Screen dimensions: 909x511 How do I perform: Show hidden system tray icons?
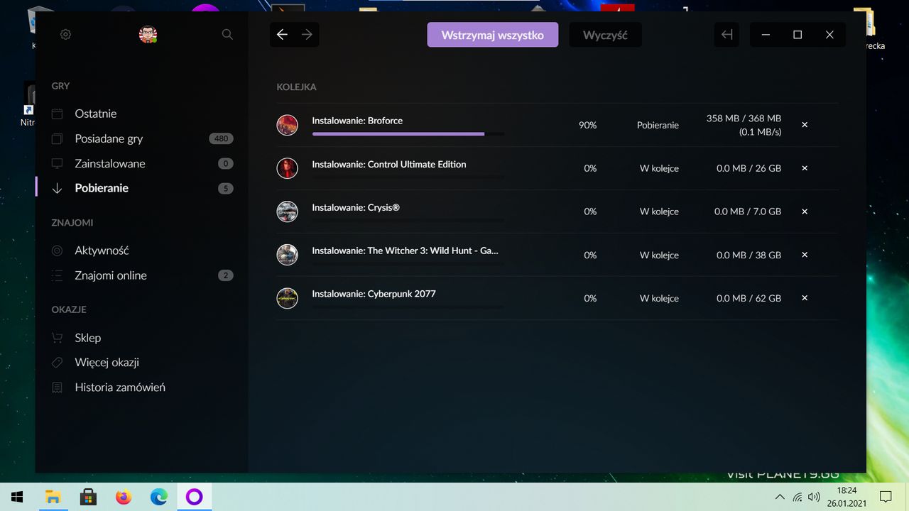780,497
